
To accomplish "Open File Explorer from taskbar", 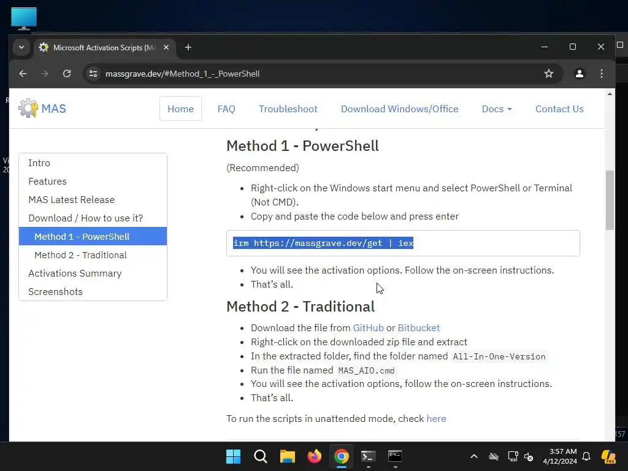I will 287,456.
